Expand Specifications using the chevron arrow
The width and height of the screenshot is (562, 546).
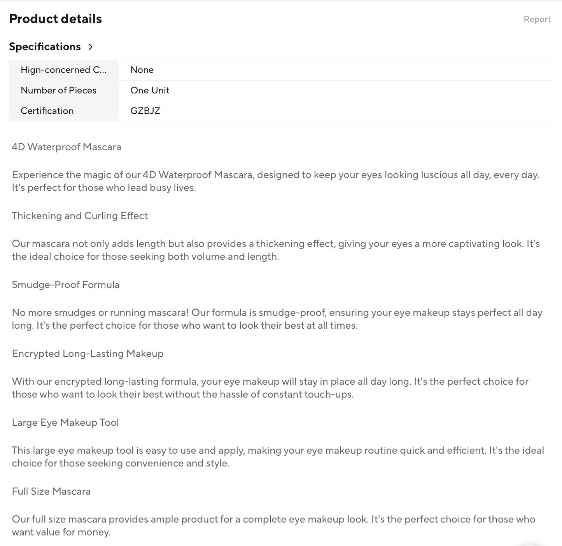tap(91, 47)
